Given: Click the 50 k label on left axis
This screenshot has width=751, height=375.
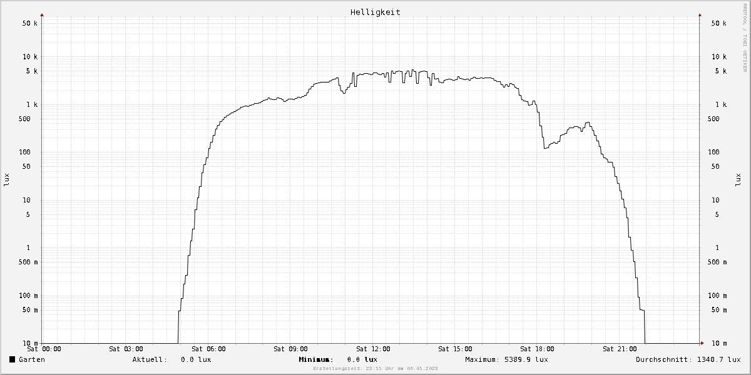Looking at the screenshot, I should tap(30, 23).
